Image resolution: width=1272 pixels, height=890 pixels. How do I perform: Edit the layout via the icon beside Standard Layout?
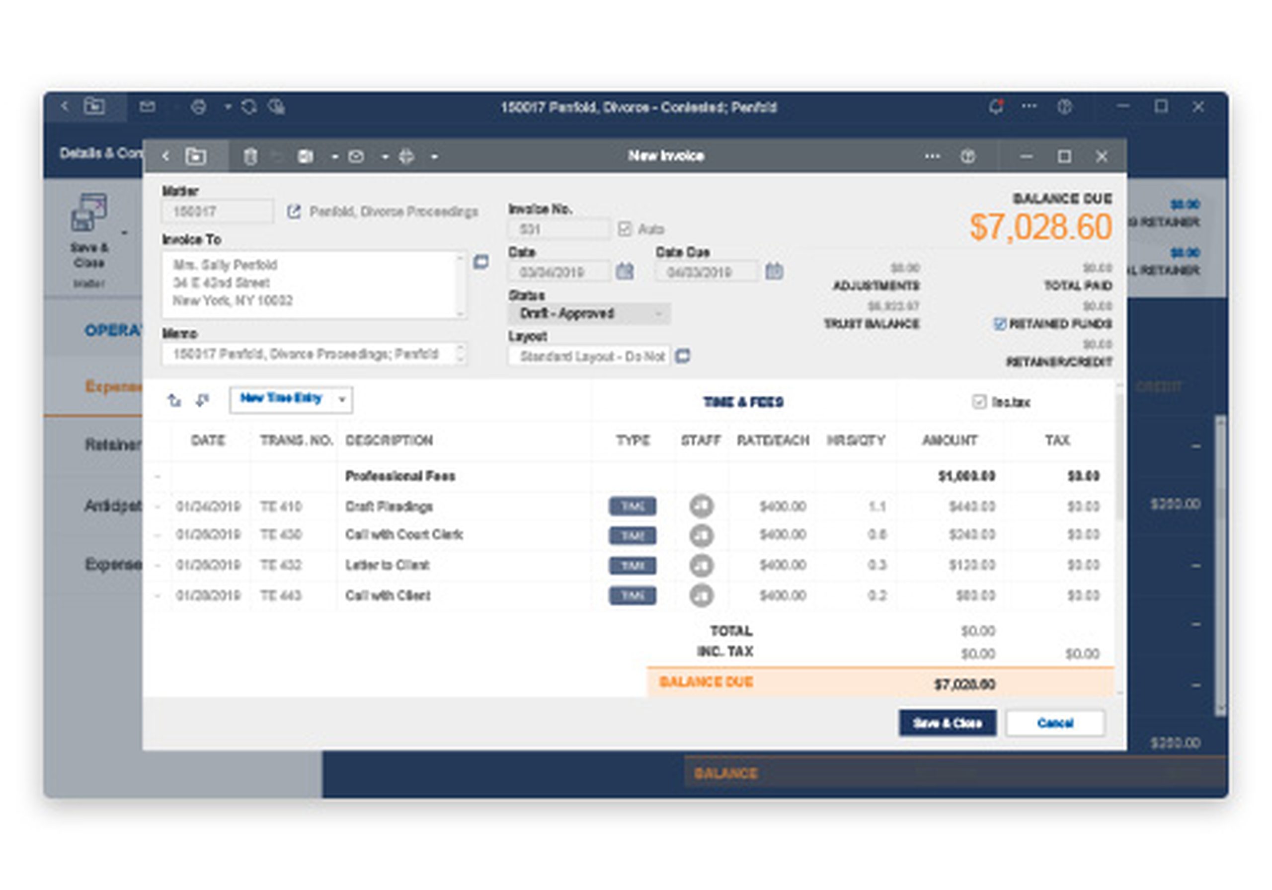point(684,356)
